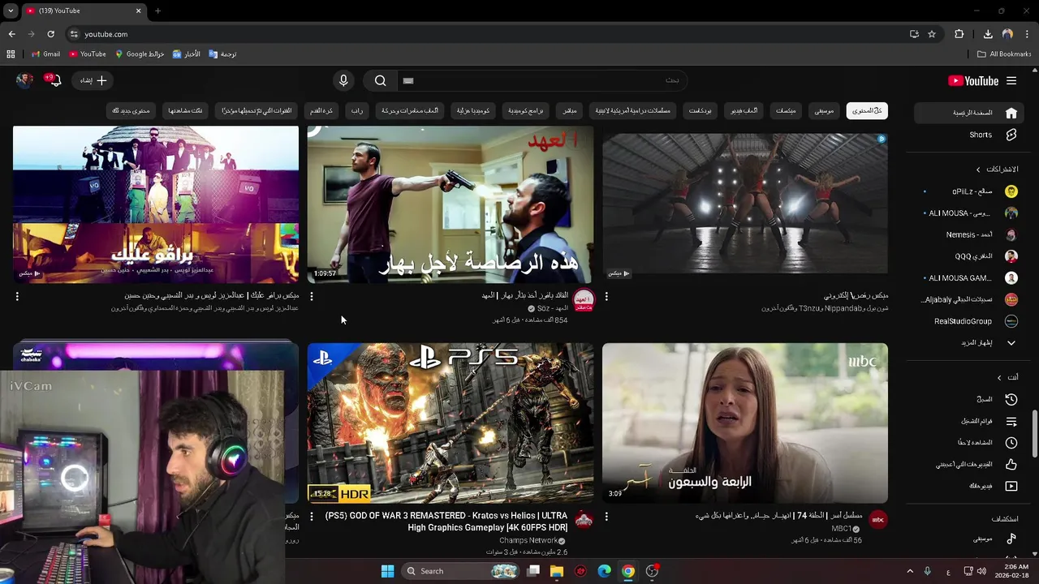Select the All (كل المحتوى) filter chip
The height and width of the screenshot is (584, 1039).
(x=867, y=110)
